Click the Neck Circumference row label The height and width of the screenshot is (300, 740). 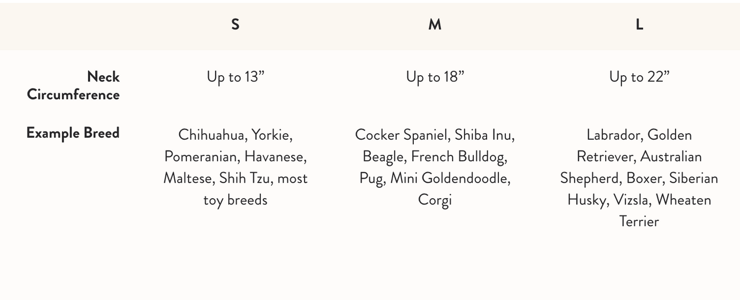pyautogui.click(x=73, y=85)
